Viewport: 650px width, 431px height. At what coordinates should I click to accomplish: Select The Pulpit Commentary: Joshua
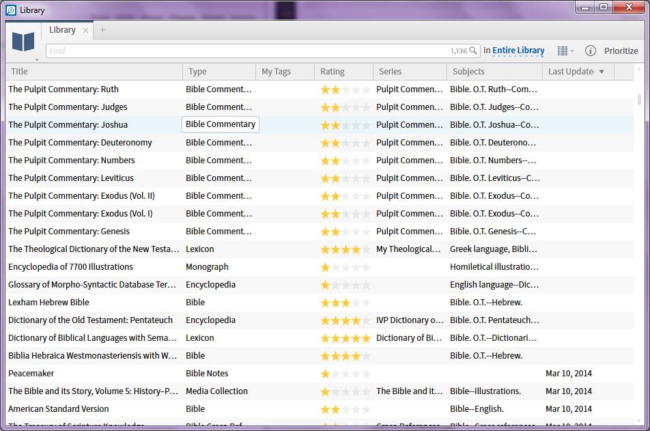(68, 125)
